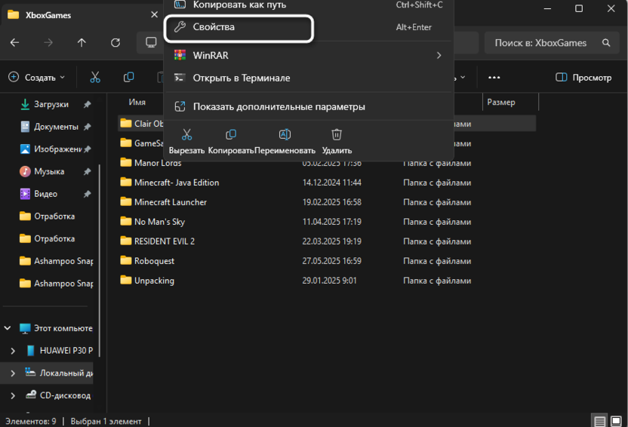The width and height of the screenshot is (628, 427).
Task: Click the toolbar scissors Cut icon
Action: pos(95,77)
